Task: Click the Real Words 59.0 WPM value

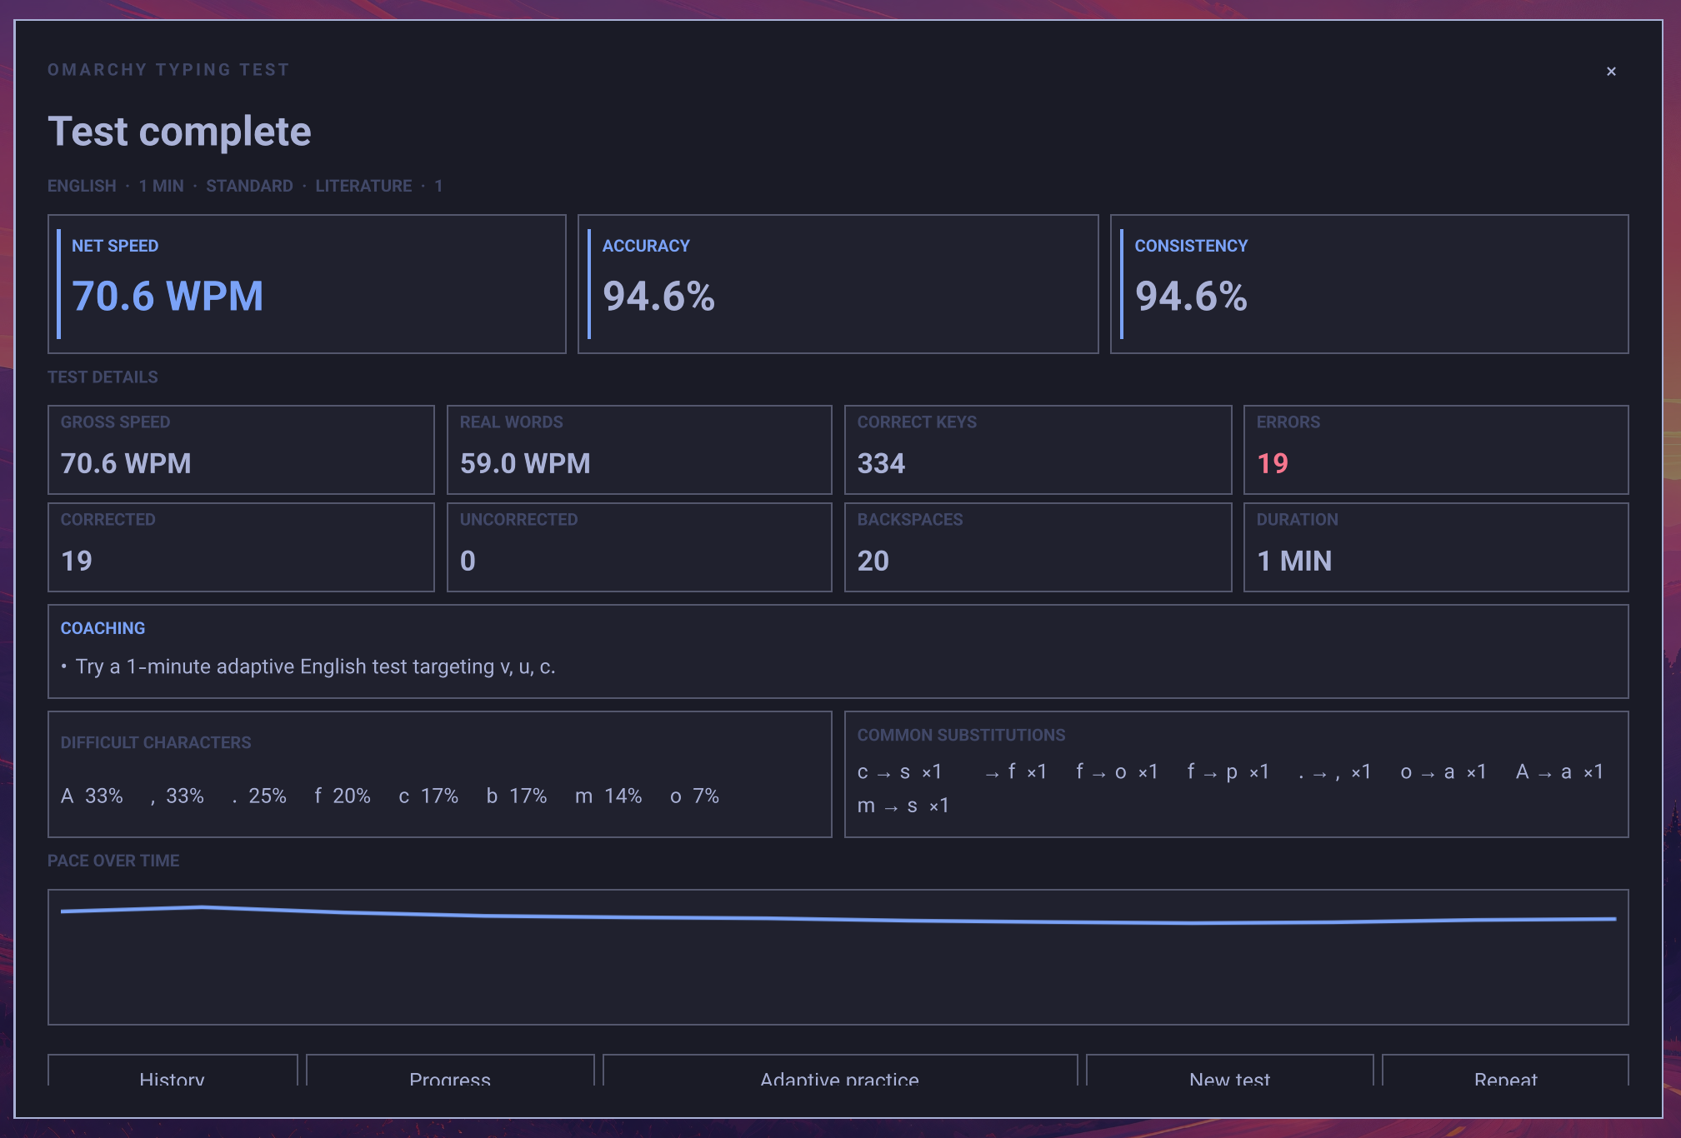Action: 525,464
